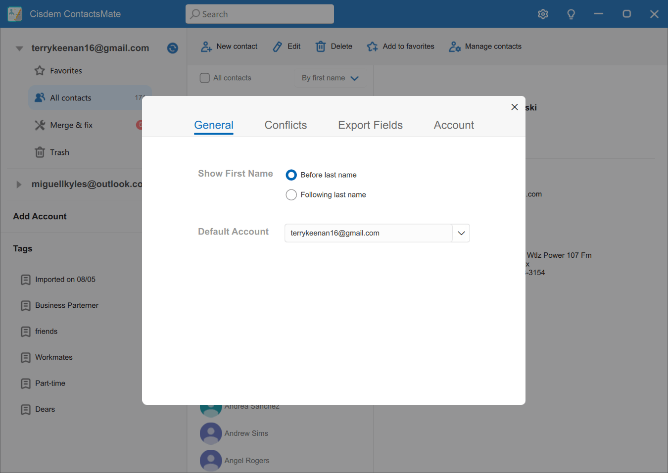This screenshot has height=473, width=668.
Task: Collapse the terrykeenan16@gmail.com account tree
Action: pyautogui.click(x=19, y=48)
